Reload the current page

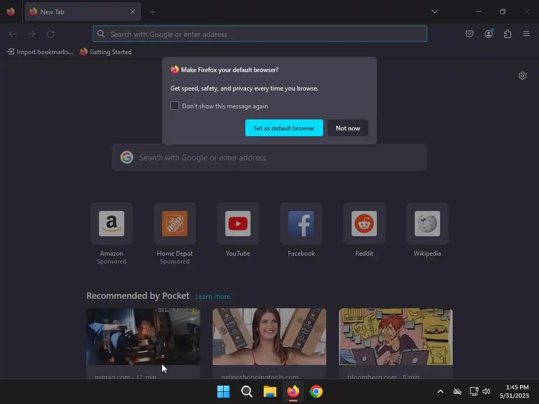pos(51,34)
